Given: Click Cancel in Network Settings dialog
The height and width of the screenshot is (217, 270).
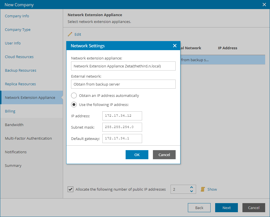Looking at the screenshot, I should click(x=164, y=155).
